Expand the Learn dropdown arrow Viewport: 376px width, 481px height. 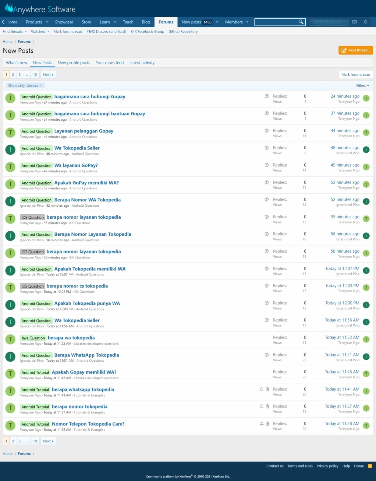(x=115, y=22)
